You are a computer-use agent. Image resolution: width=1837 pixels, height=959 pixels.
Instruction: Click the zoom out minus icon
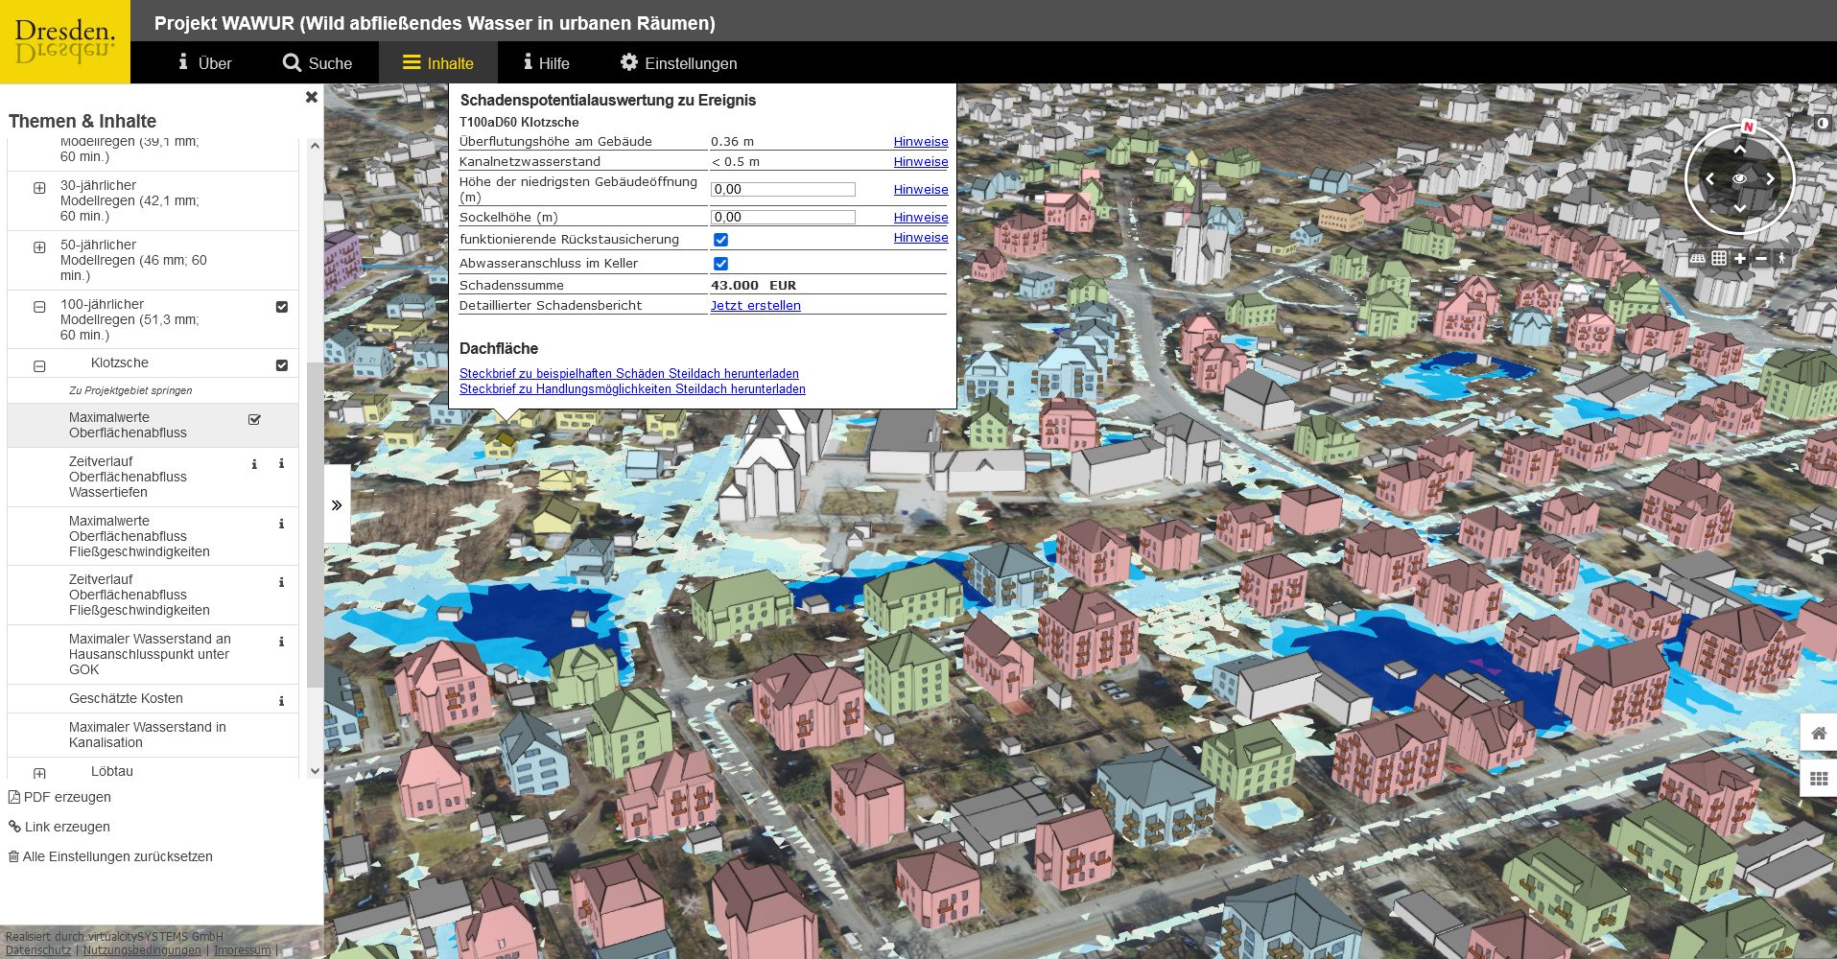point(1761,259)
